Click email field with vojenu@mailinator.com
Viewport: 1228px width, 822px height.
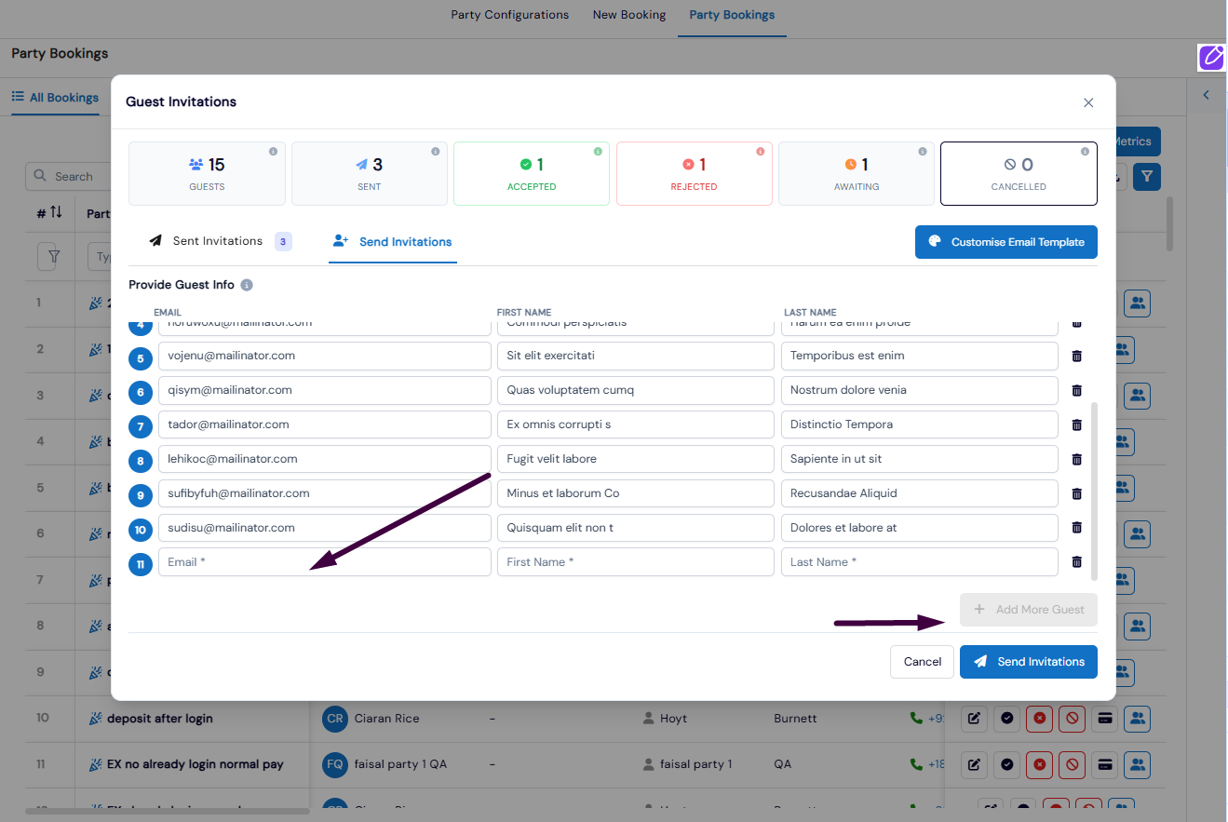click(x=325, y=356)
